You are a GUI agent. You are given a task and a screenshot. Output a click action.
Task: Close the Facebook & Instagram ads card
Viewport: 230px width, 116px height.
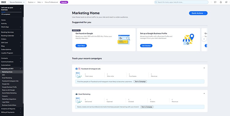204,68
